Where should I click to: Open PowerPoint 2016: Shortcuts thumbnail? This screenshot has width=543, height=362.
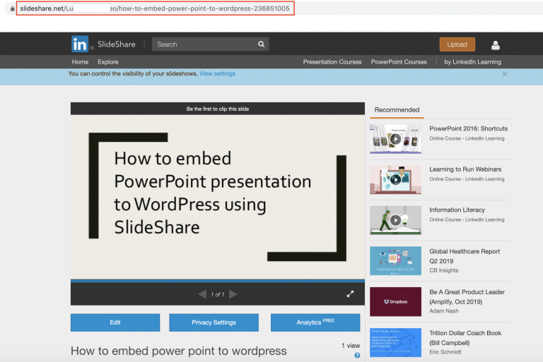395,139
